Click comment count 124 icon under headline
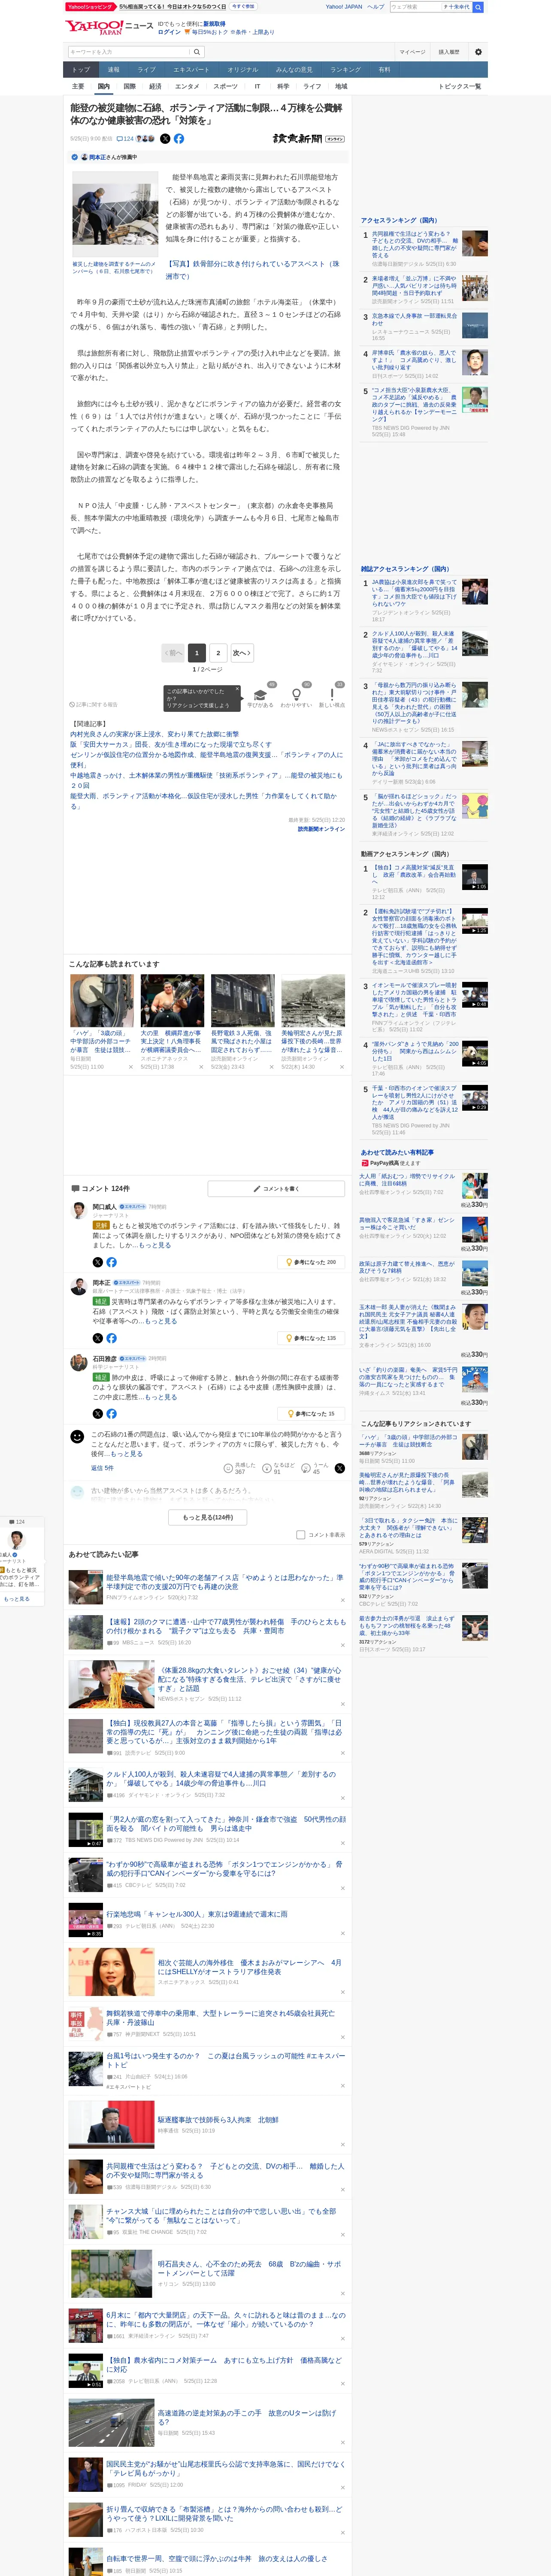The image size is (551, 2576). pos(125,139)
